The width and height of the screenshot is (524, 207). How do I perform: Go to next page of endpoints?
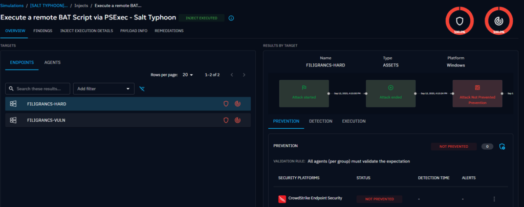point(244,75)
